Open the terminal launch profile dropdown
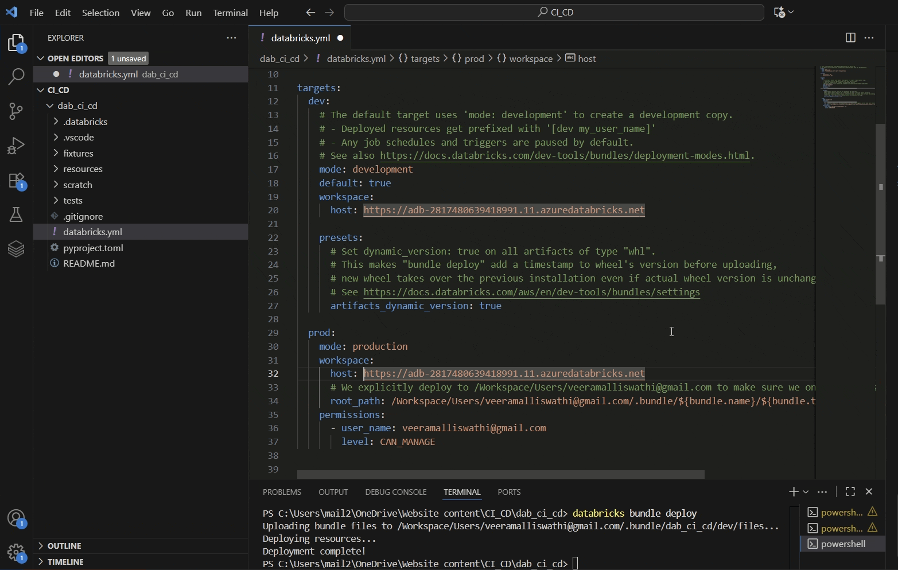Image resolution: width=898 pixels, height=570 pixels. coord(806,492)
